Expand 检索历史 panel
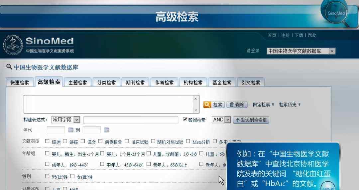 click(x=290, y=105)
